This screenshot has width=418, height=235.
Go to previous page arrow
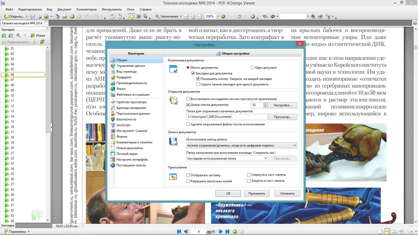[x=186, y=231]
